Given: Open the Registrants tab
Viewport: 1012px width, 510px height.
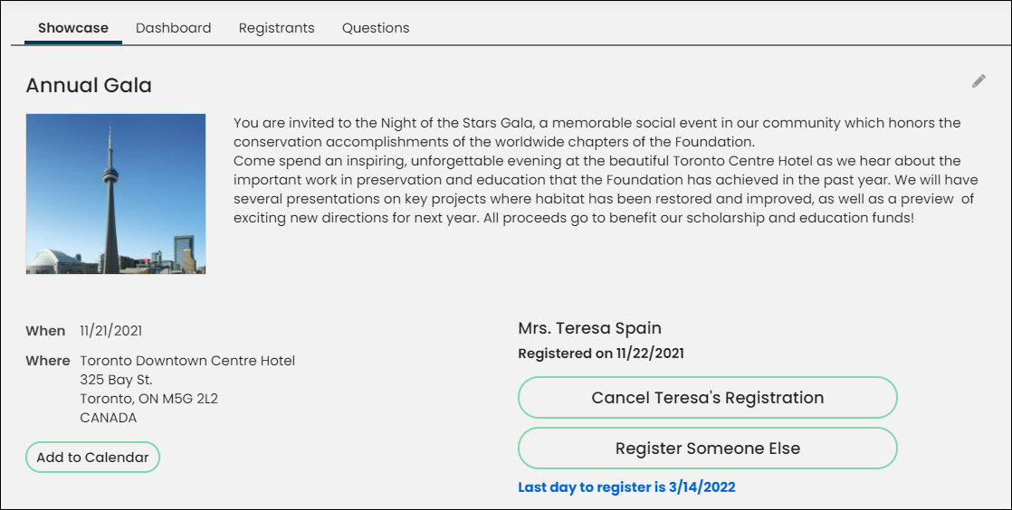Looking at the screenshot, I should [x=276, y=28].
